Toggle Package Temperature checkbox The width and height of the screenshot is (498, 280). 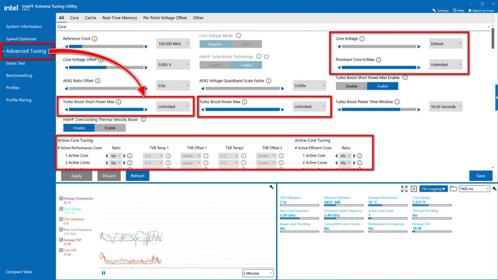point(61,199)
